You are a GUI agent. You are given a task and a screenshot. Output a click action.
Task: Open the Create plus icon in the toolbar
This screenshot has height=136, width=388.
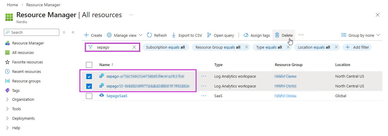click(86, 35)
